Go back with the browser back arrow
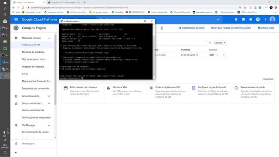Viewport: 279px width, 157px height. [x=14, y=8]
